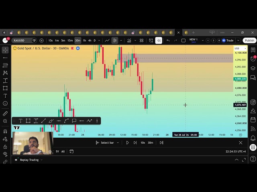Image resolution: width=257 pixels, height=192 pixels.
Task: Expand the layout management dropdown
Action: click(202, 40)
